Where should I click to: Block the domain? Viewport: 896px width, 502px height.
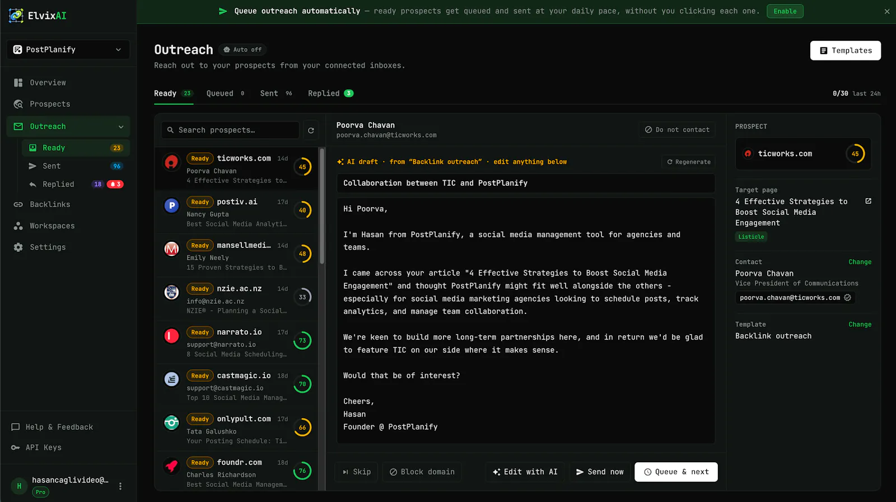pyautogui.click(x=422, y=472)
